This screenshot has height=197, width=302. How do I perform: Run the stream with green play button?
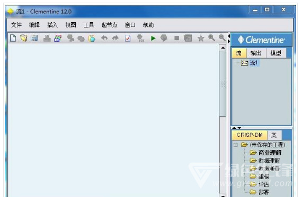pos(153,38)
